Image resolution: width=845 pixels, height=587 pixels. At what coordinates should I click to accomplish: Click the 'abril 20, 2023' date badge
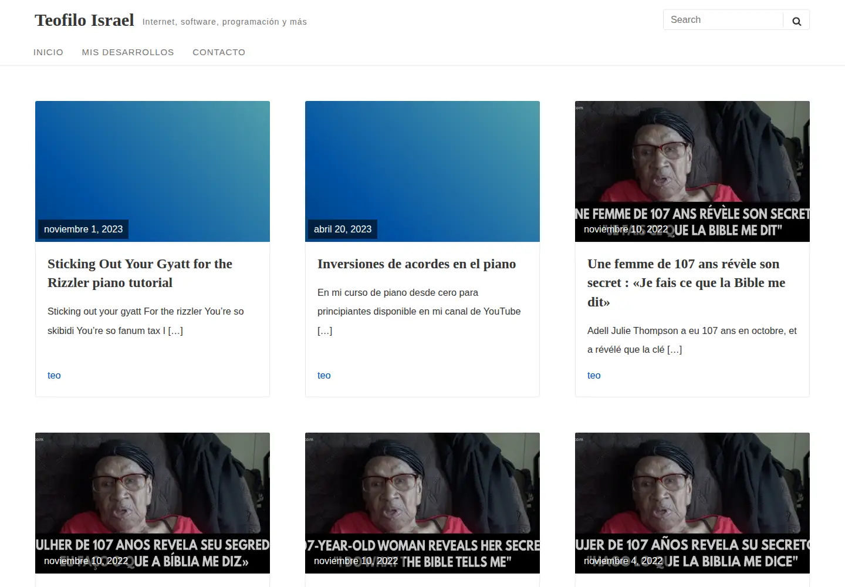pos(343,229)
